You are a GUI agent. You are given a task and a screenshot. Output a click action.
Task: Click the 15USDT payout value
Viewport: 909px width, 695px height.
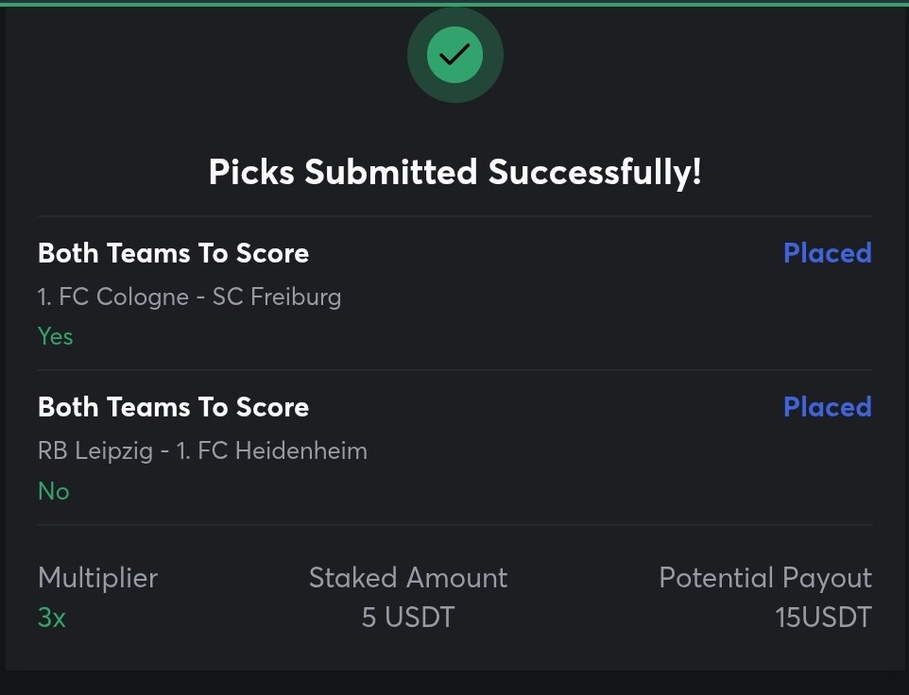(x=824, y=618)
